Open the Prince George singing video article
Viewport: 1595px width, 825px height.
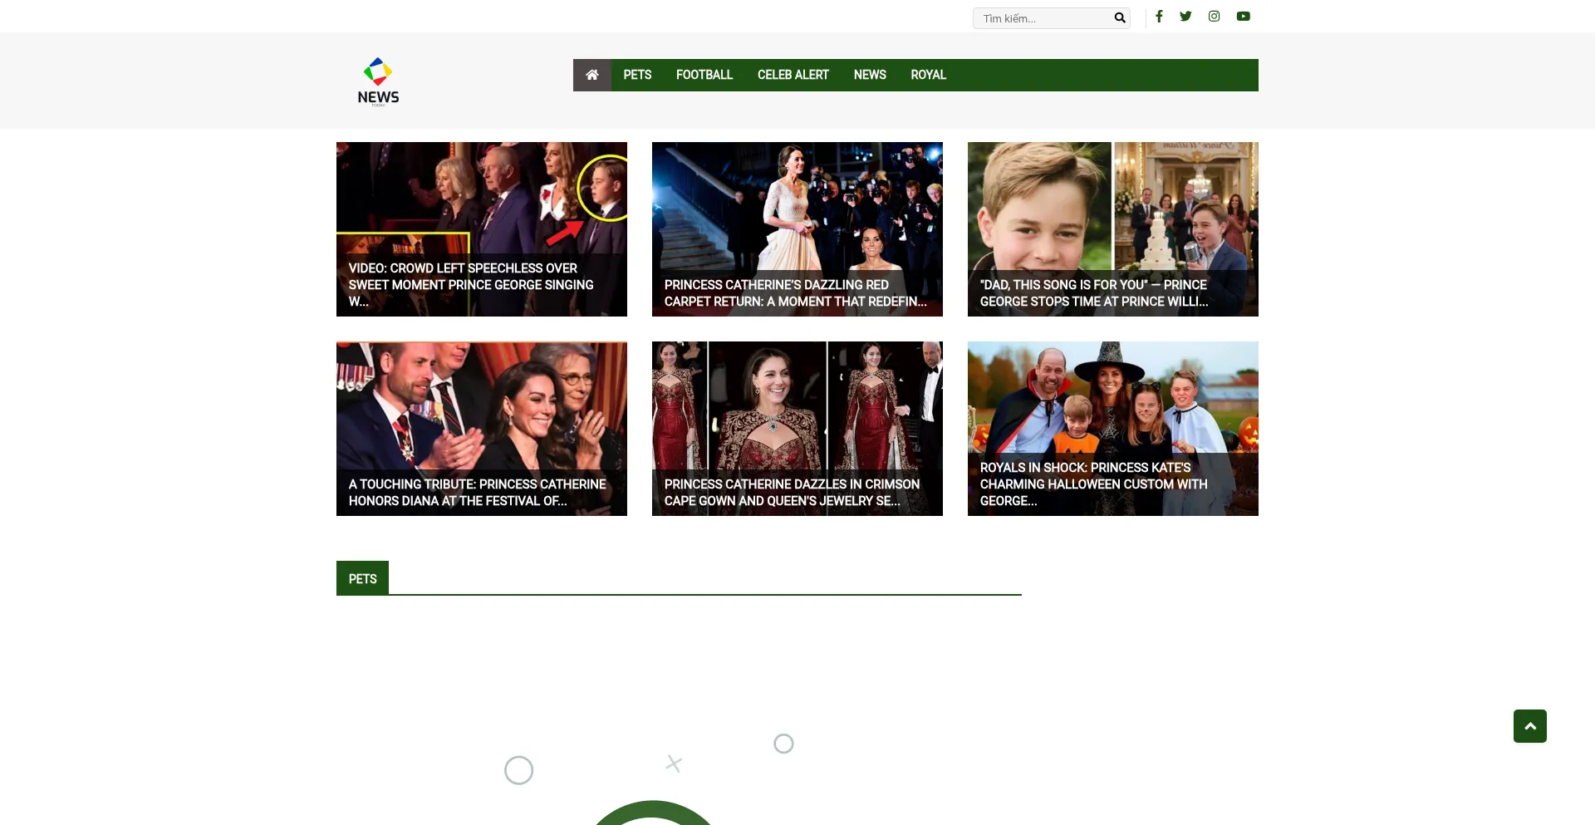[481, 229]
